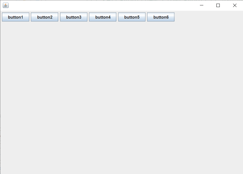Viewport: 243px width, 174px height.
Task: Close the Java window
Action: coord(234,5)
